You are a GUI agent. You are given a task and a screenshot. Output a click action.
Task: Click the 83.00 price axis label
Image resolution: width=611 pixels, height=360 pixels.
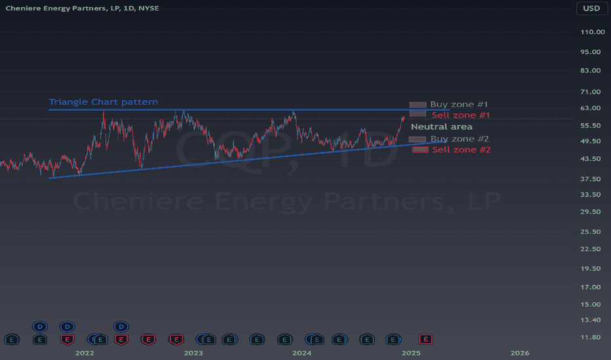590,71
